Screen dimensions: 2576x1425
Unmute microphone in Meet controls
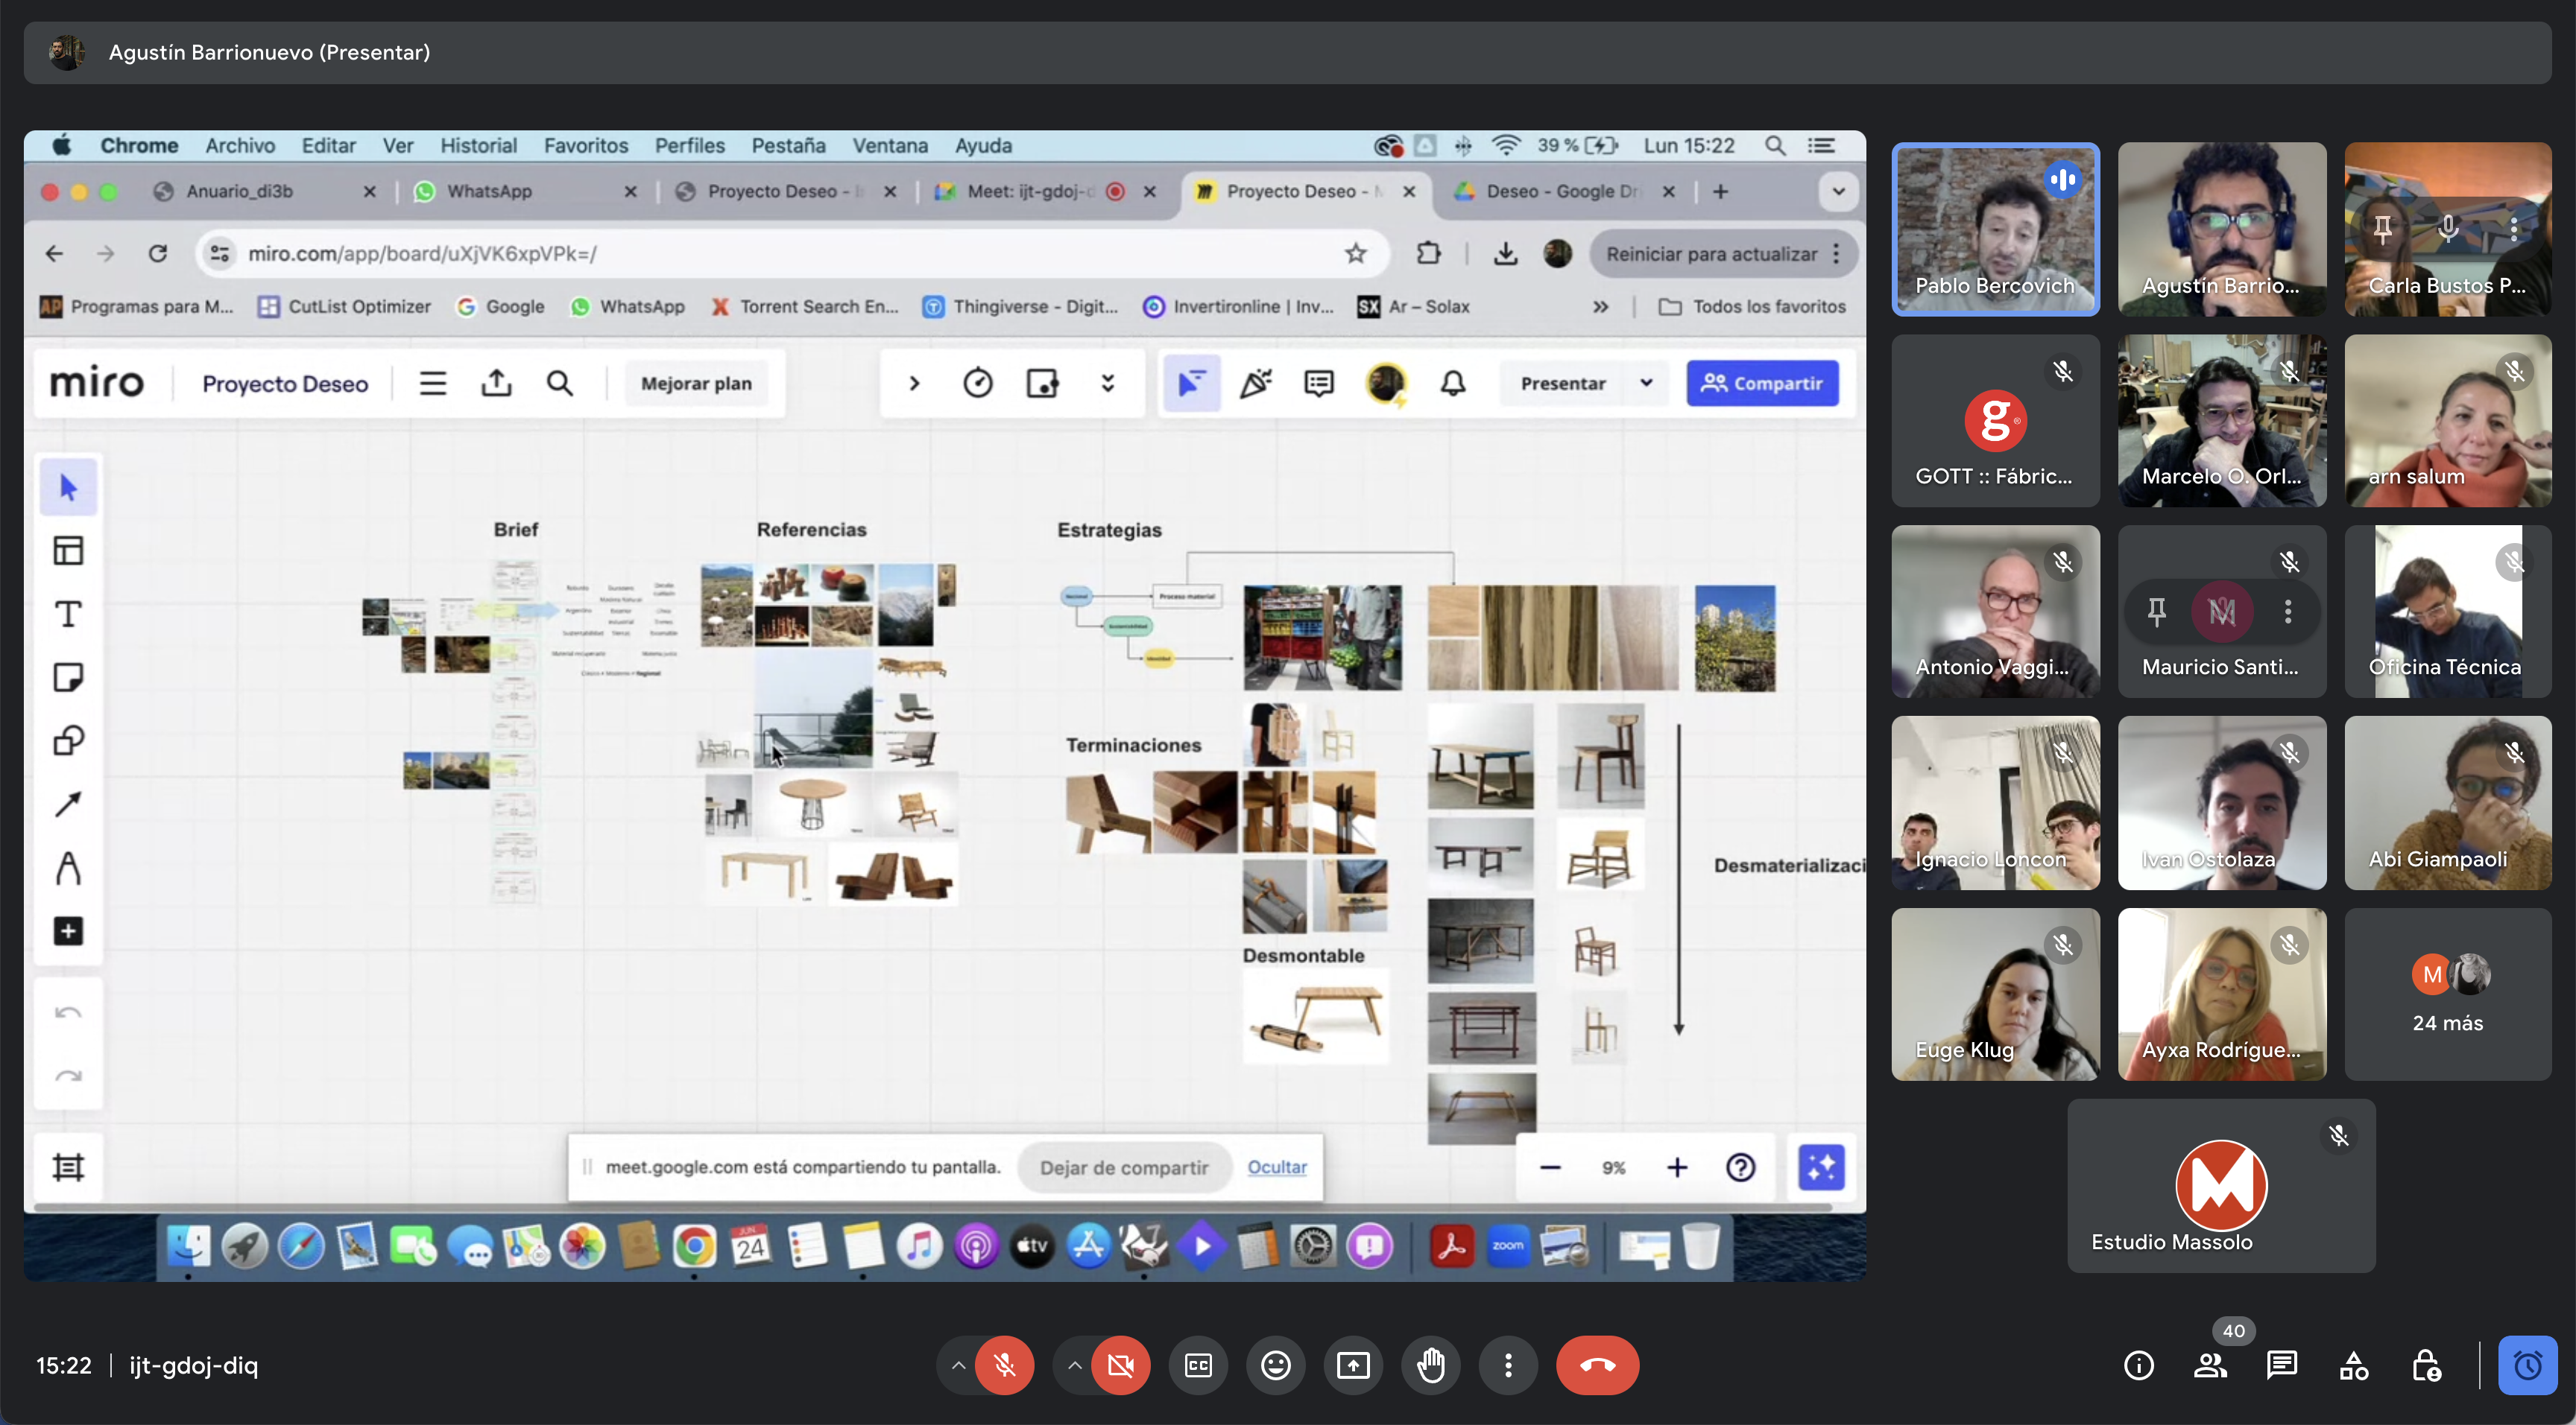1004,1365
